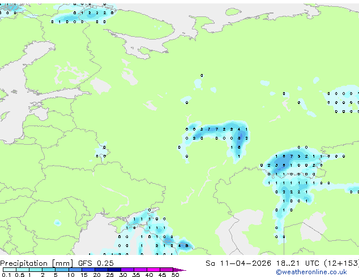Choose the 2–5 mm legend swatch

pos(49,270)
